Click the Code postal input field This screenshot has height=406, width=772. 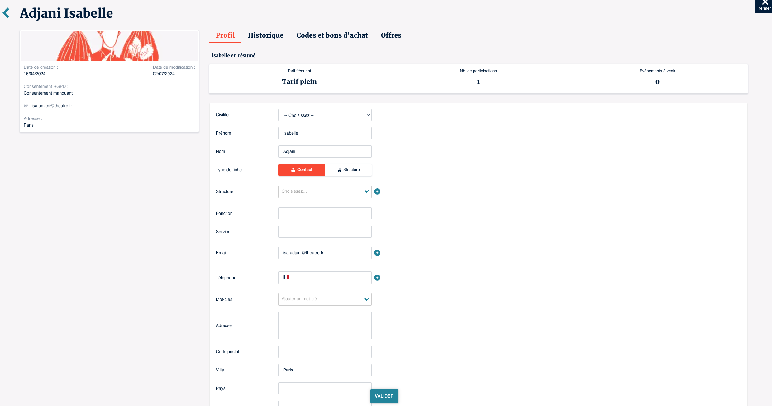[x=325, y=352]
